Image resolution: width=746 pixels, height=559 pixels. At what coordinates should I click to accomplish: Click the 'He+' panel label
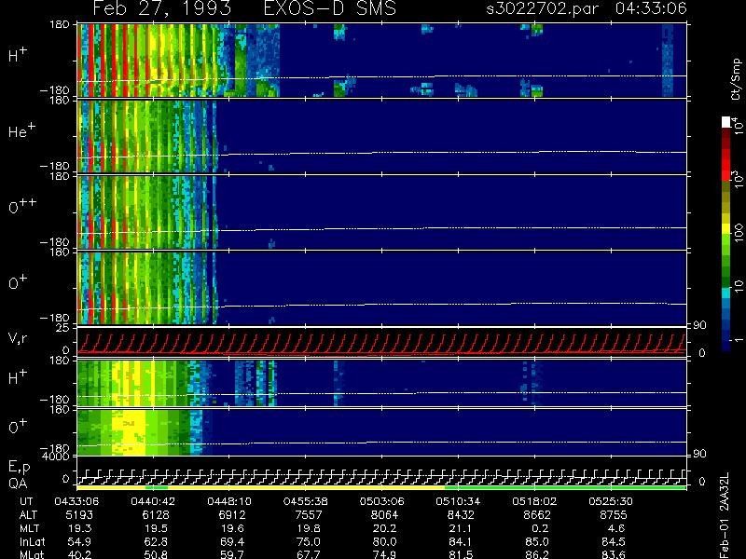pyautogui.click(x=21, y=130)
